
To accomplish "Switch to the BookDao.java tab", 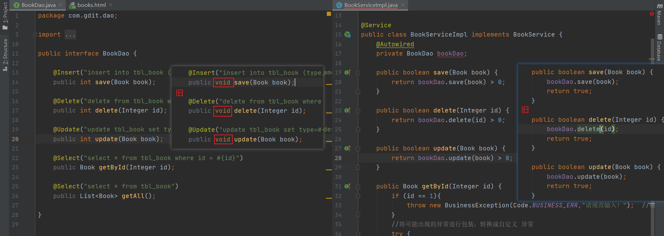I will tap(38, 5).
